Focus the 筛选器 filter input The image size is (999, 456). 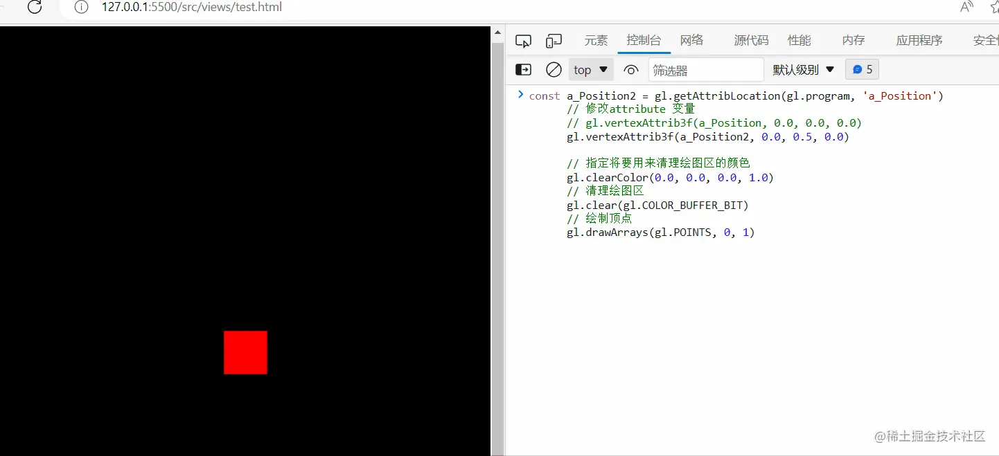706,70
